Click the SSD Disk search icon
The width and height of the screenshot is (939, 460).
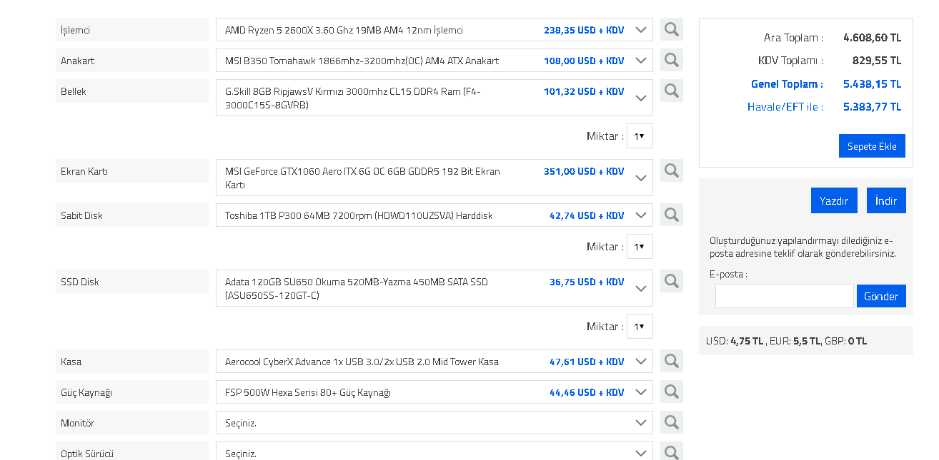click(x=672, y=281)
